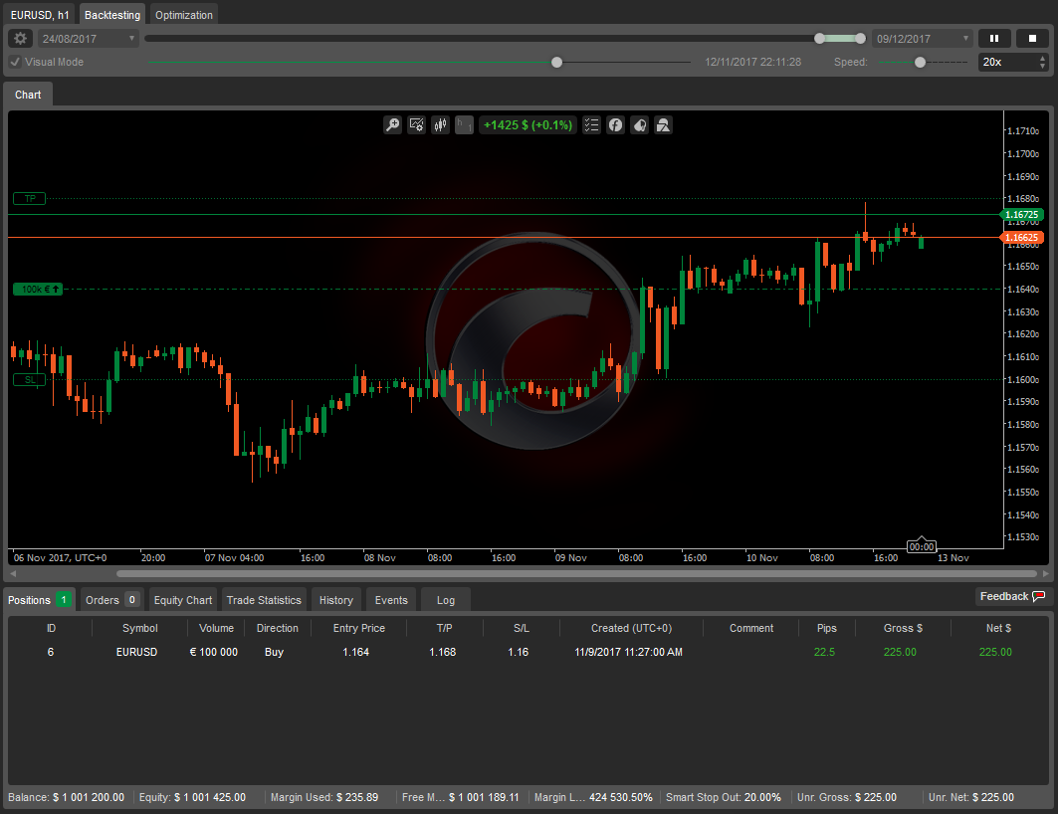1058x814 pixels.
Task: Click the Feedback button
Action: tap(1012, 596)
